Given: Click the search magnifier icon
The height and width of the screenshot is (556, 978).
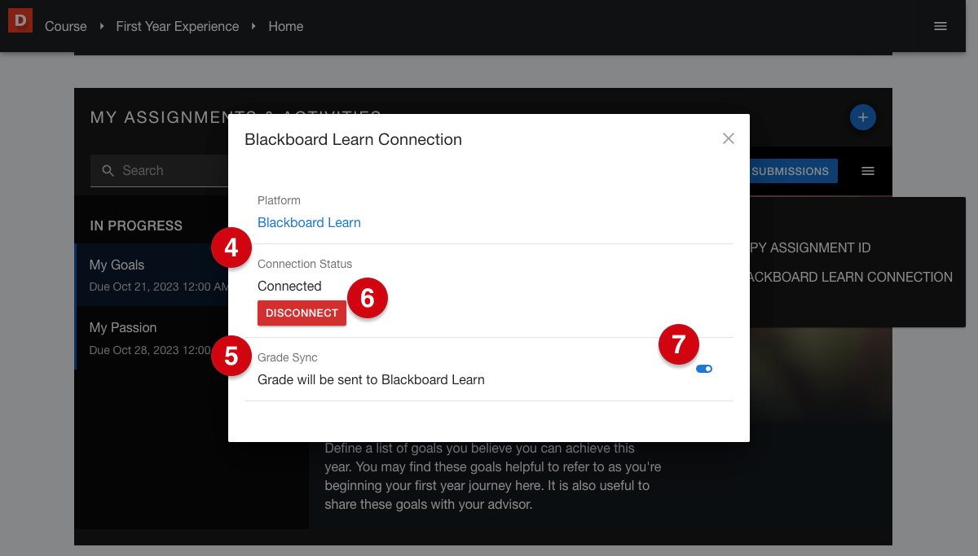Looking at the screenshot, I should 108,171.
